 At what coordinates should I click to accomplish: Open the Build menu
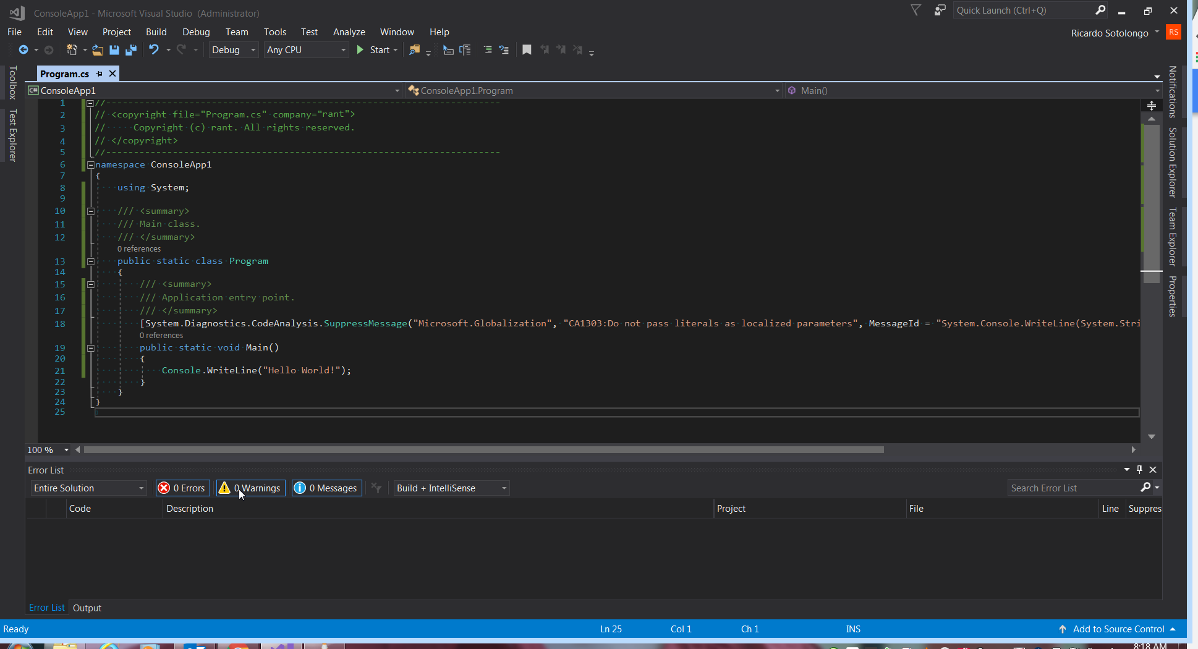click(156, 32)
